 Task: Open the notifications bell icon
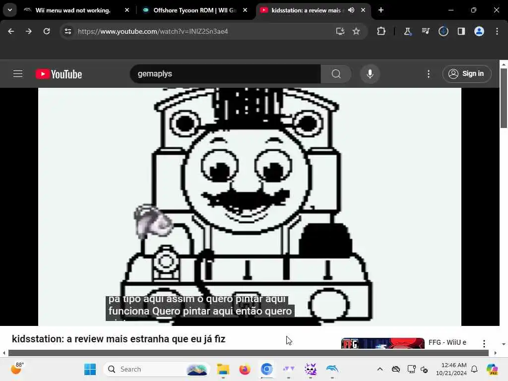point(474,369)
